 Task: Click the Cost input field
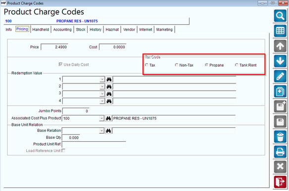click(x=113, y=47)
